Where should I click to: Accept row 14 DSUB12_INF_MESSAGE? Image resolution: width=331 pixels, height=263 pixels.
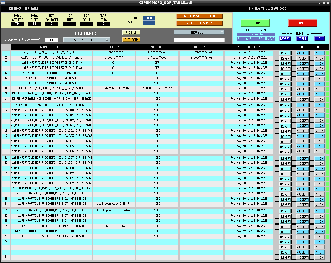coord(302,121)
